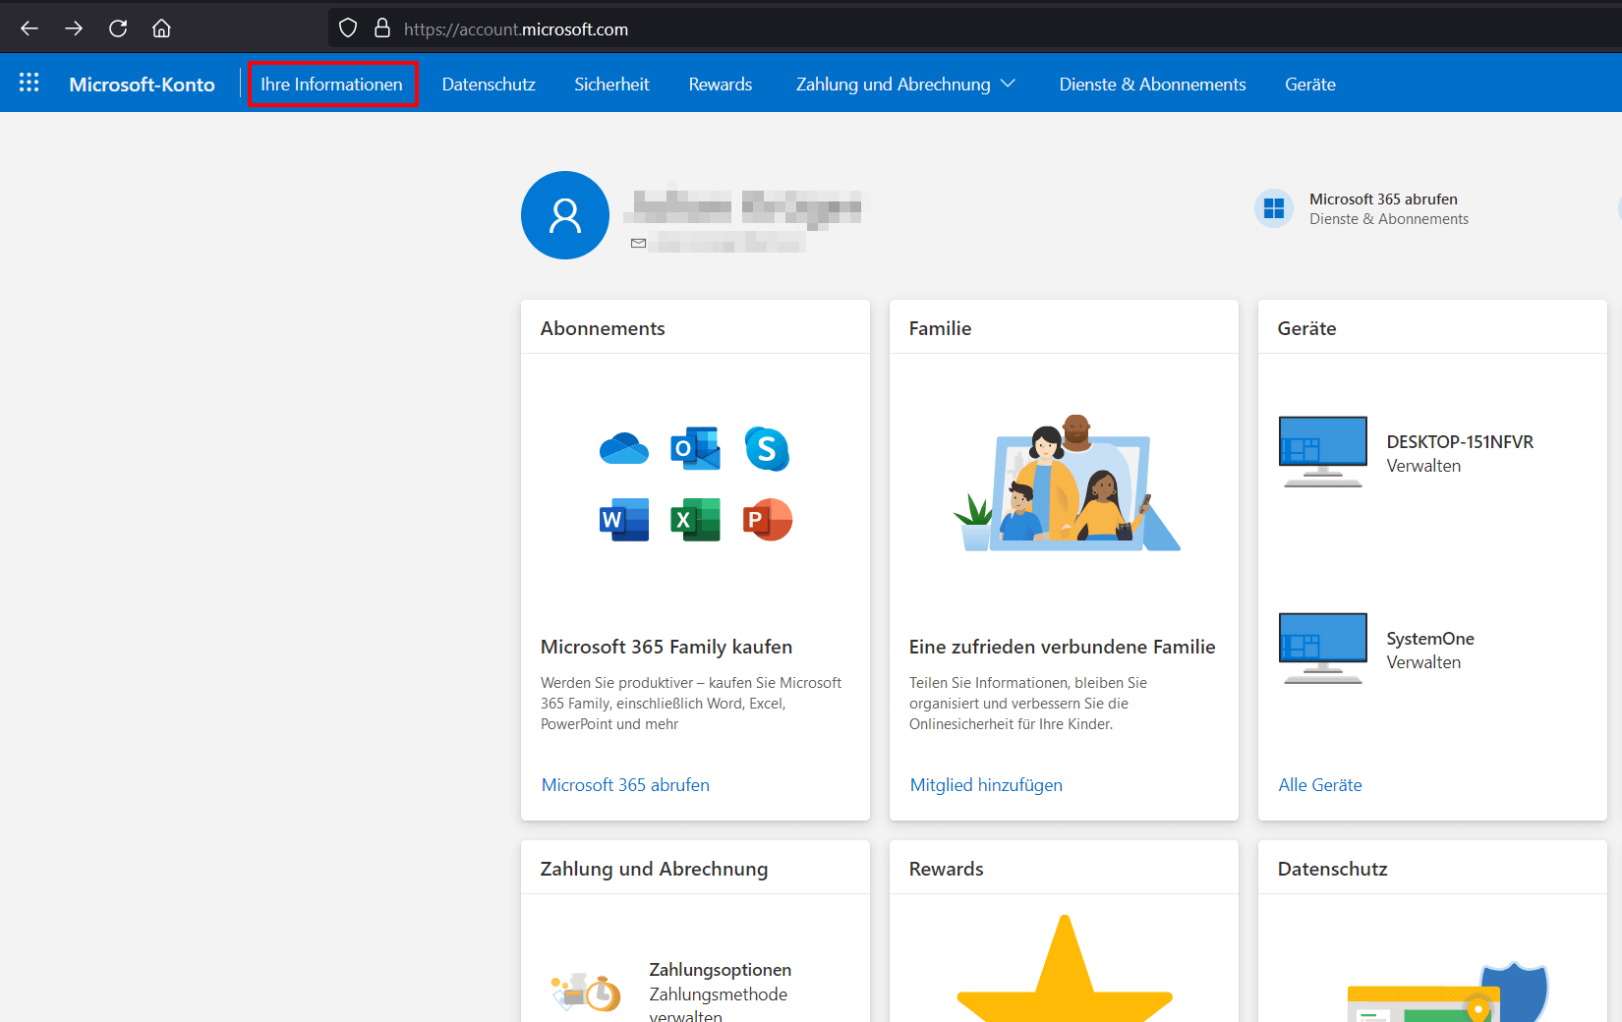Open the Dienste & Abonnements tab

(x=1152, y=84)
